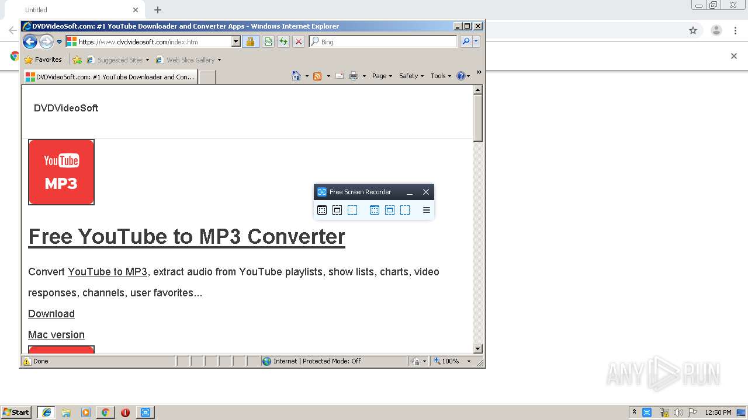Image resolution: width=748 pixels, height=420 pixels.
Task: Refresh the page in Internet Explorer
Action: click(x=283, y=41)
